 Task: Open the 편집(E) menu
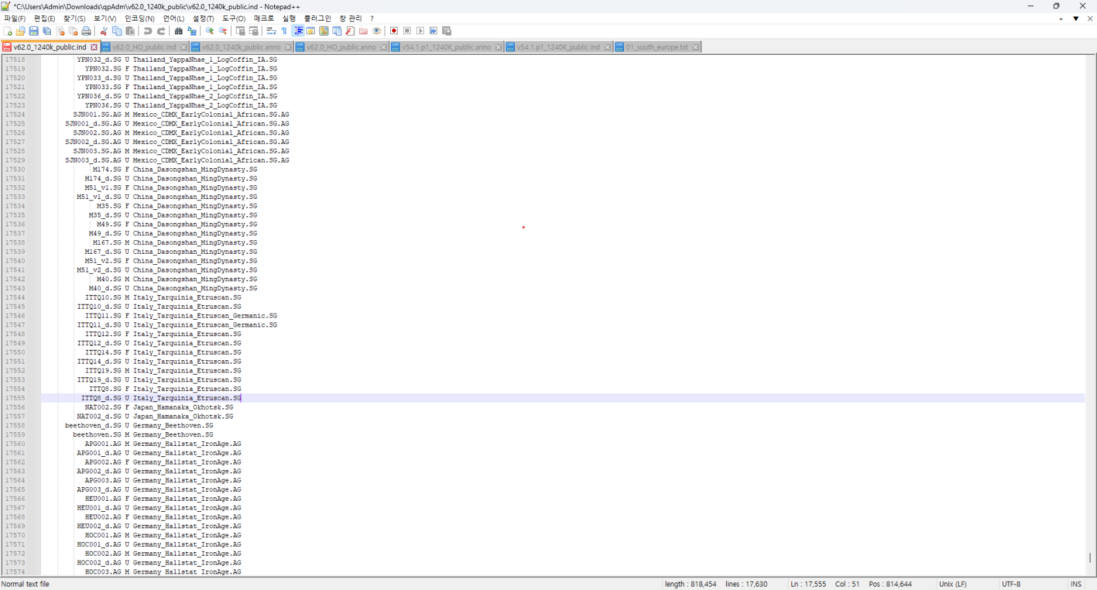[x=45, y=19]
